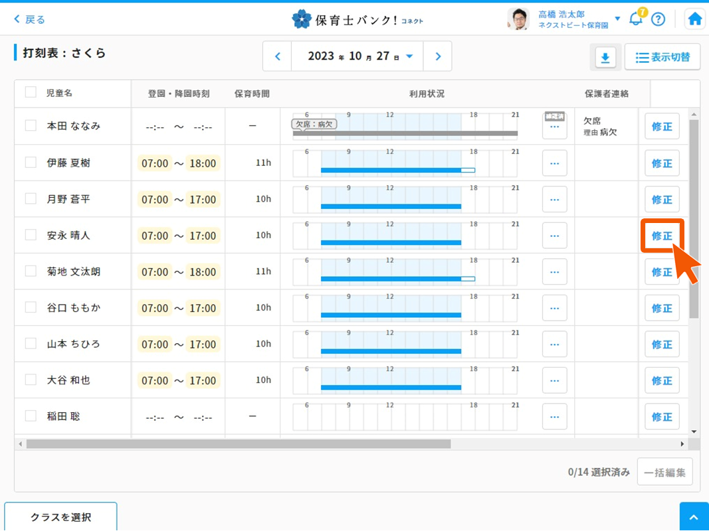
Task: Check the box for 本田 ななみ
Action: (31, 125)
